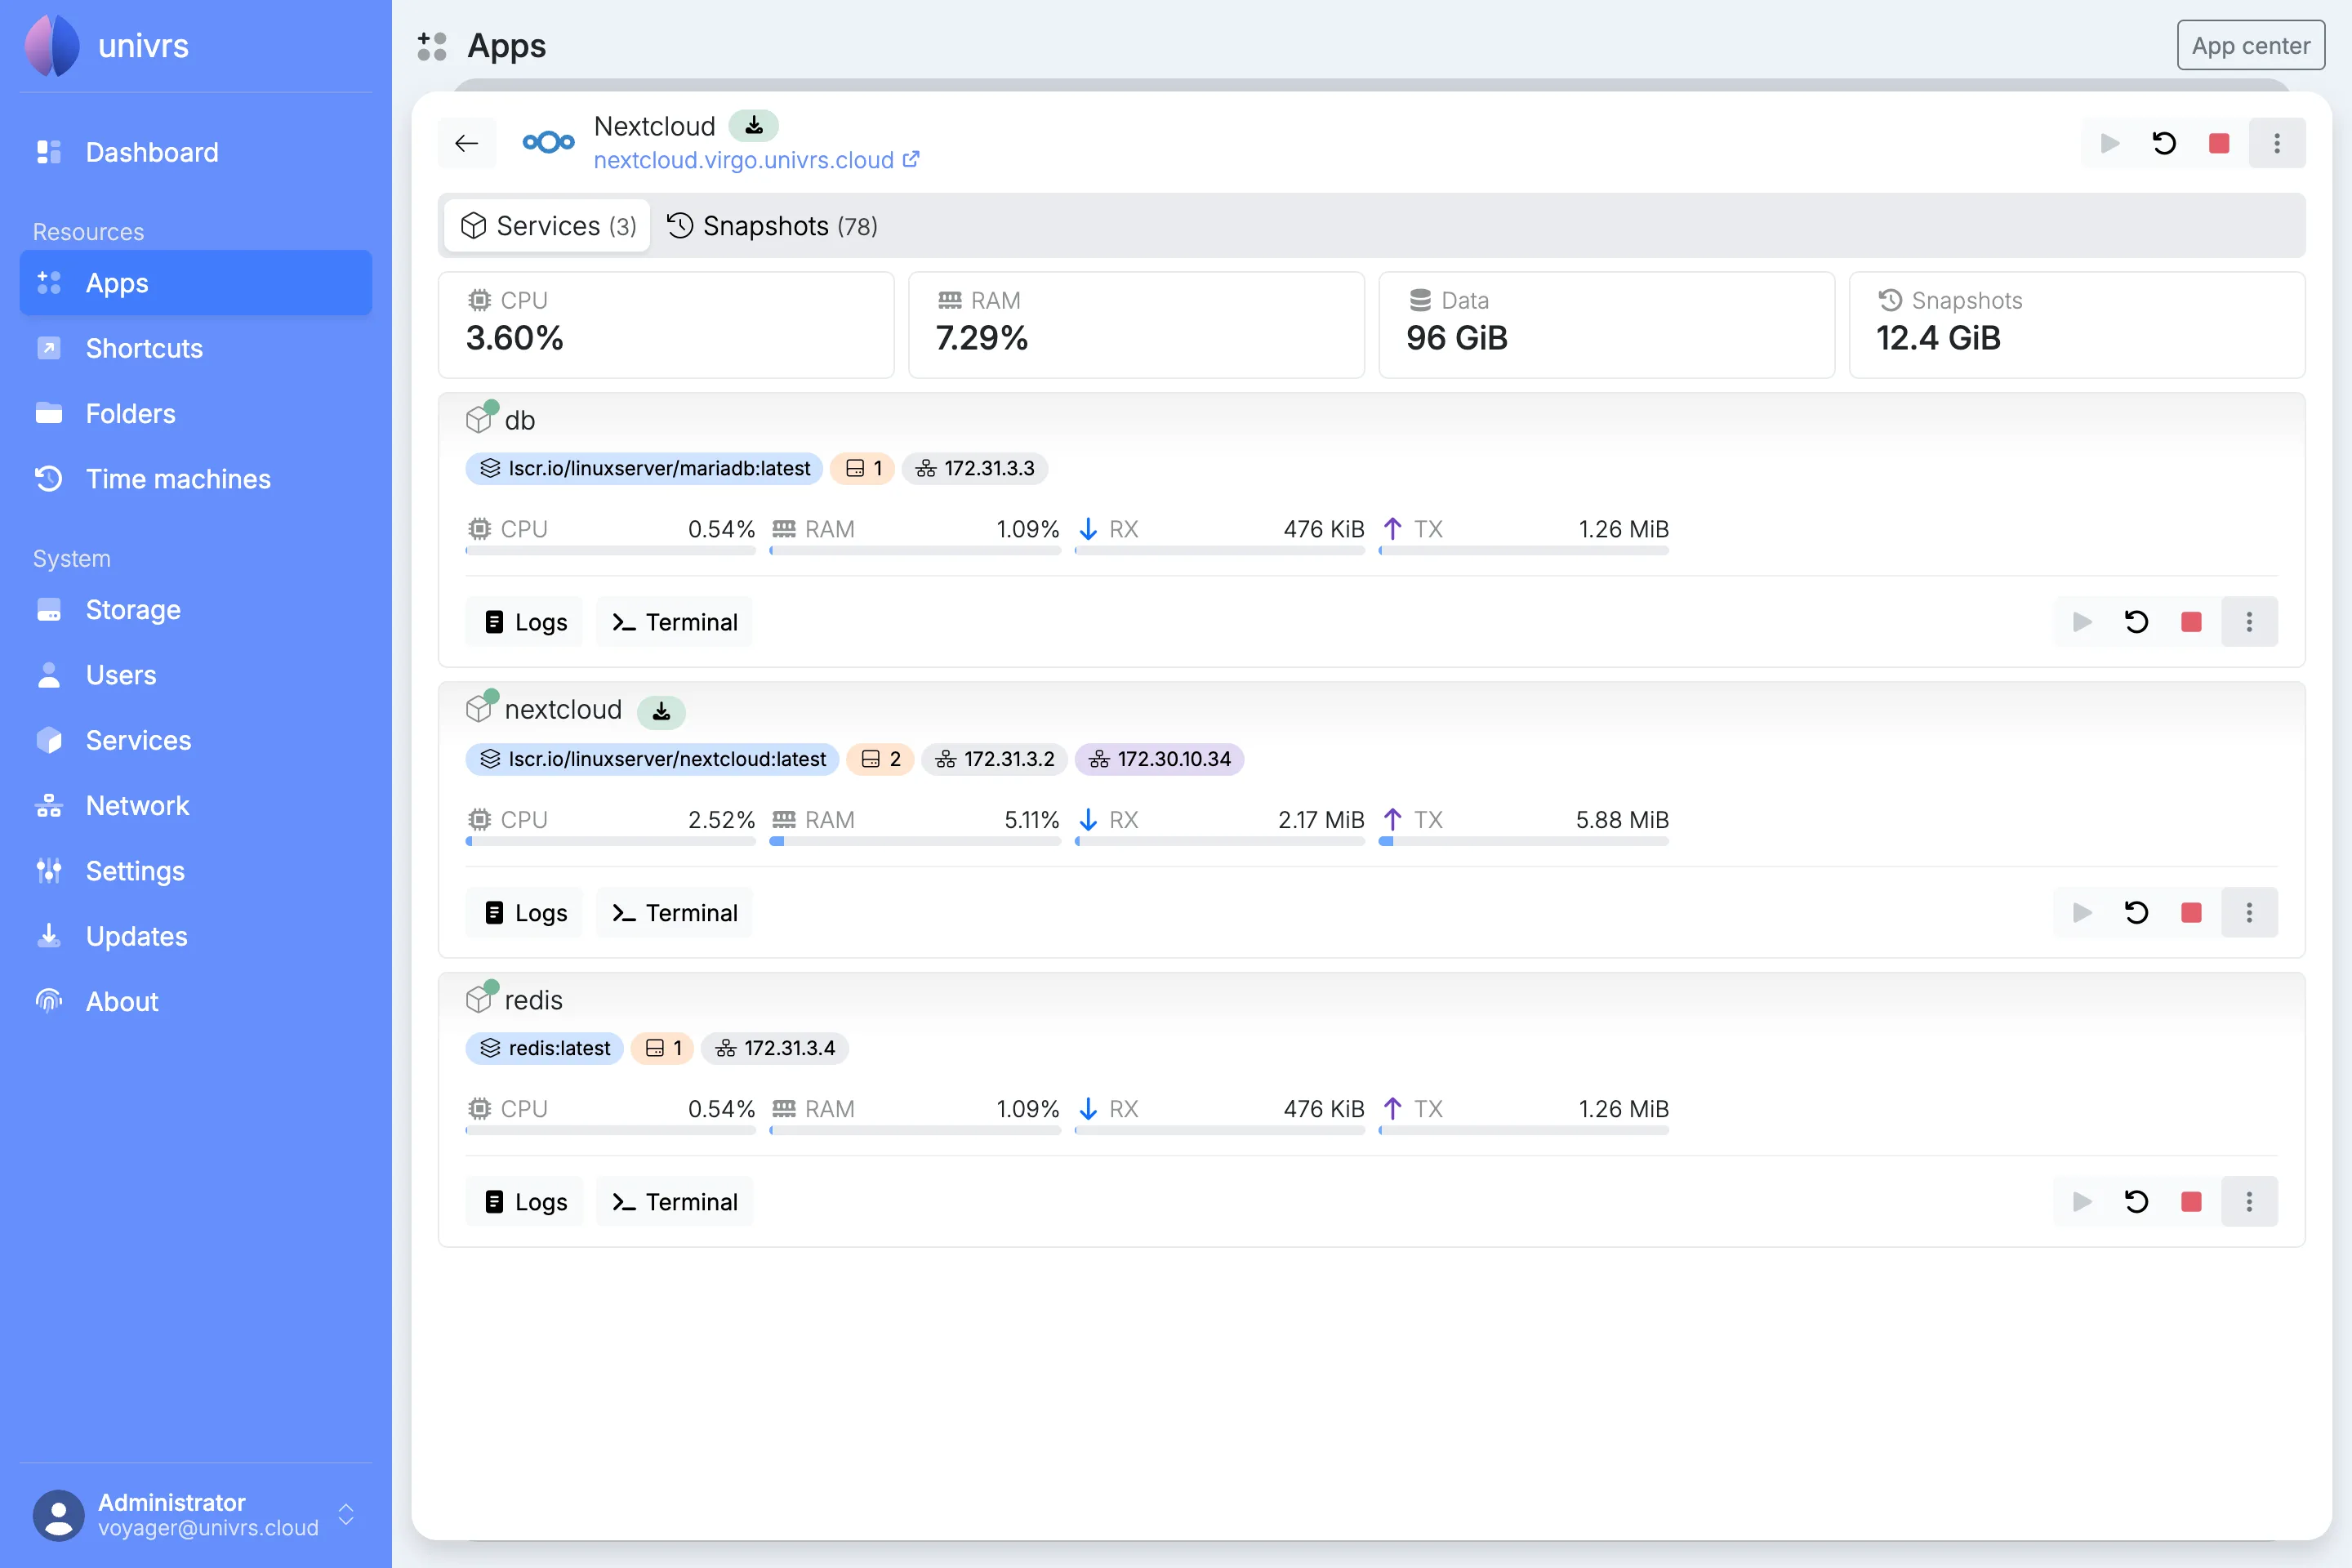Restart the nextcloud service
Screen dimensions: 2352x1568
click(x=2136, y=913)
